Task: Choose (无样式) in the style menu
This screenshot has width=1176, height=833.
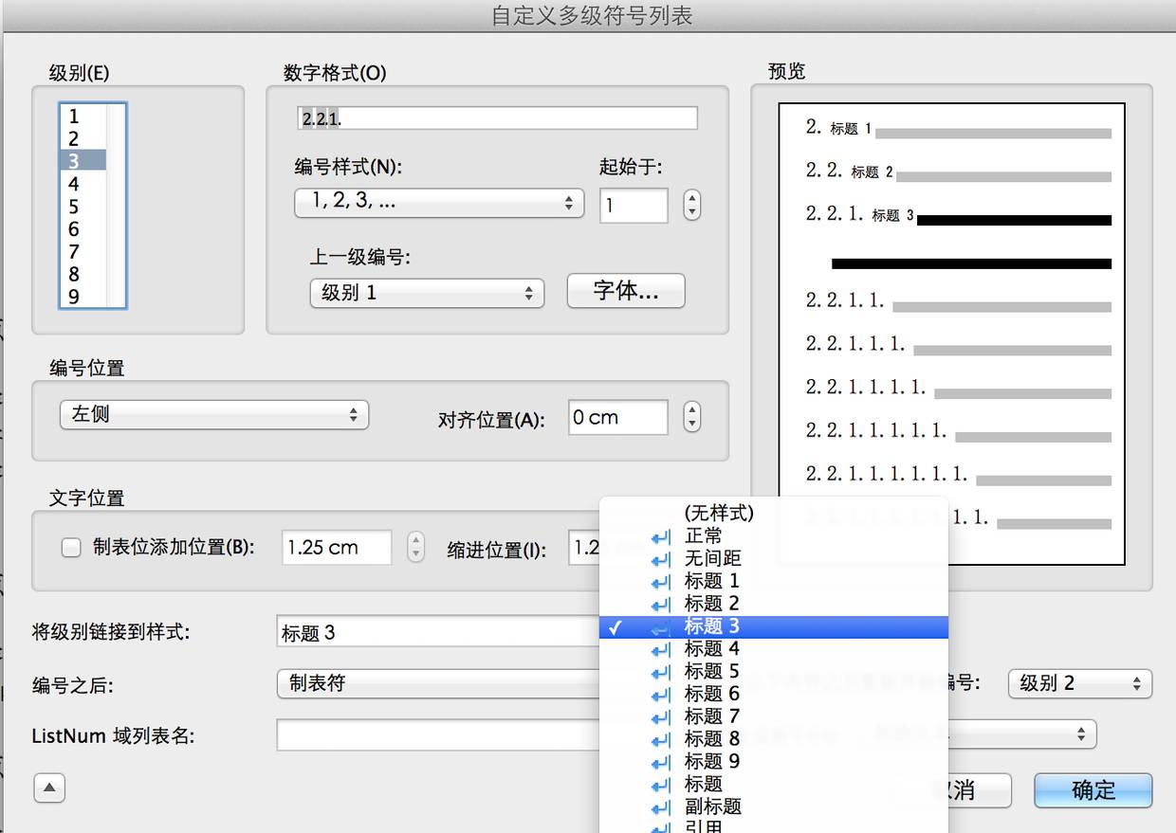Action: pyautogui.click(x=719, y=513)
